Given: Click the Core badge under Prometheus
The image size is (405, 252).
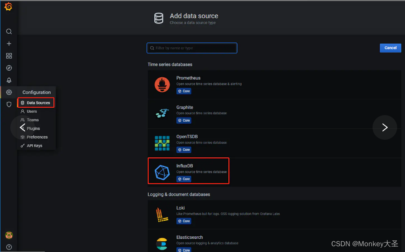Looking at the screenshot, I should 184,91.
